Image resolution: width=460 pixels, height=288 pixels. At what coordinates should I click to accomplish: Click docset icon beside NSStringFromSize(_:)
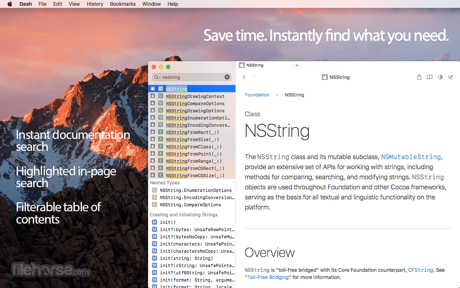153,139
